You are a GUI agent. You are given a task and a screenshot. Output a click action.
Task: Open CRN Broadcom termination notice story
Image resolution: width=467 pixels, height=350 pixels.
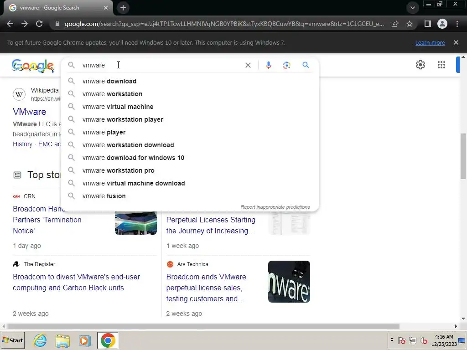pos(47,220)
